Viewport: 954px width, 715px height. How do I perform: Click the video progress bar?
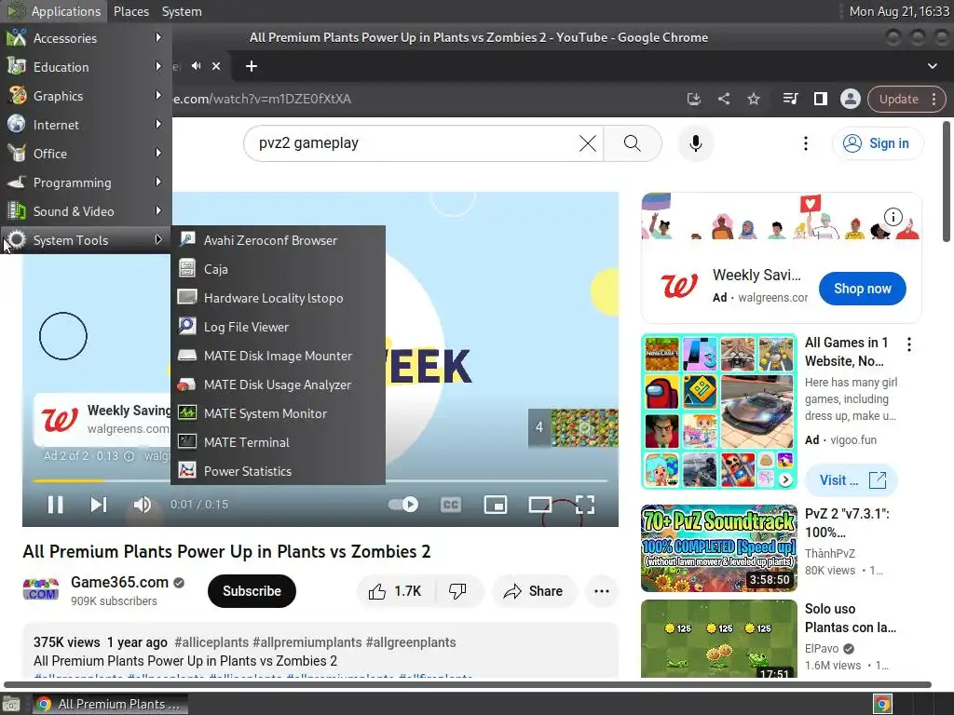(320, 481)
